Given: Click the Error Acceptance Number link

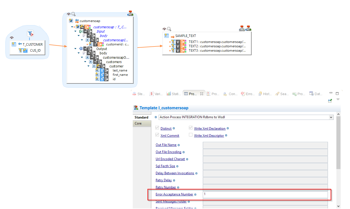Looking at the screenshot, I should coord(174,194).
